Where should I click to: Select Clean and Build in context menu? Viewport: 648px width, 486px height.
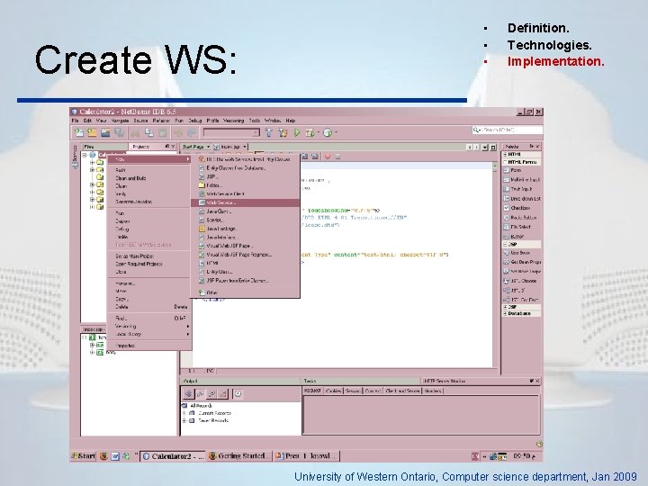pos(148,178)
